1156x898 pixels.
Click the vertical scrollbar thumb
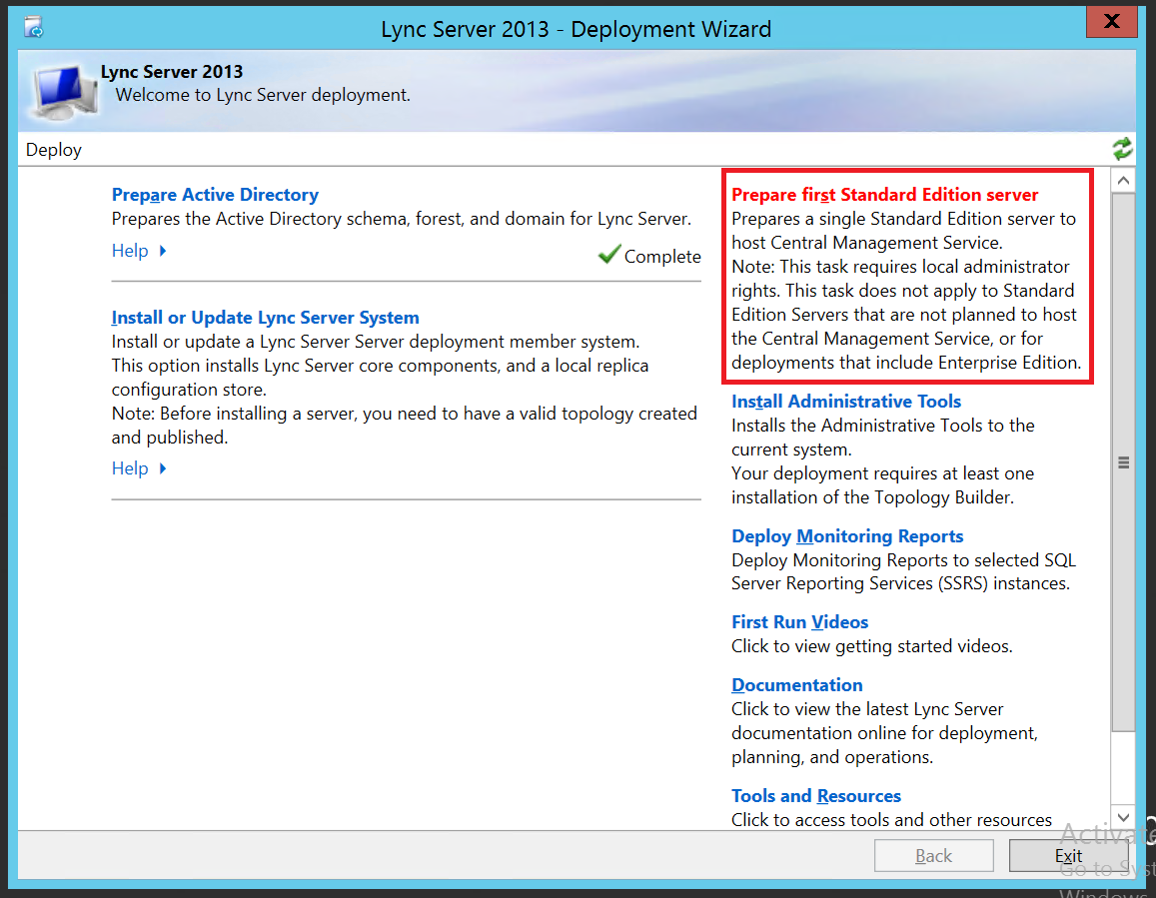coord(1123,462)
